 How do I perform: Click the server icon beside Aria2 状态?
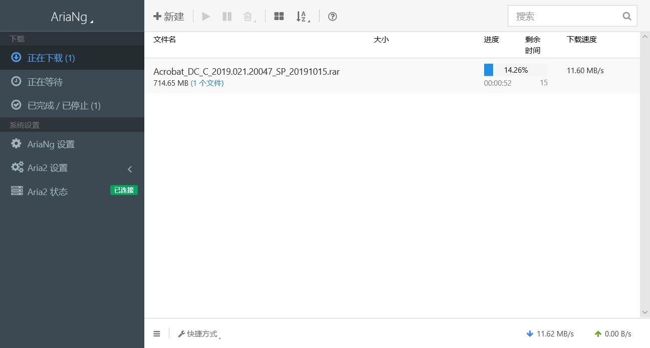pos(17,191)
